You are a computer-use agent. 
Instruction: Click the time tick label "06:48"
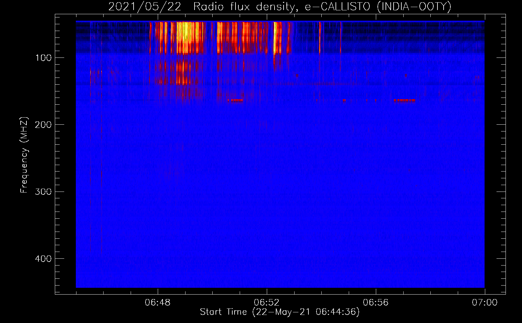click(x=158, y=303)
